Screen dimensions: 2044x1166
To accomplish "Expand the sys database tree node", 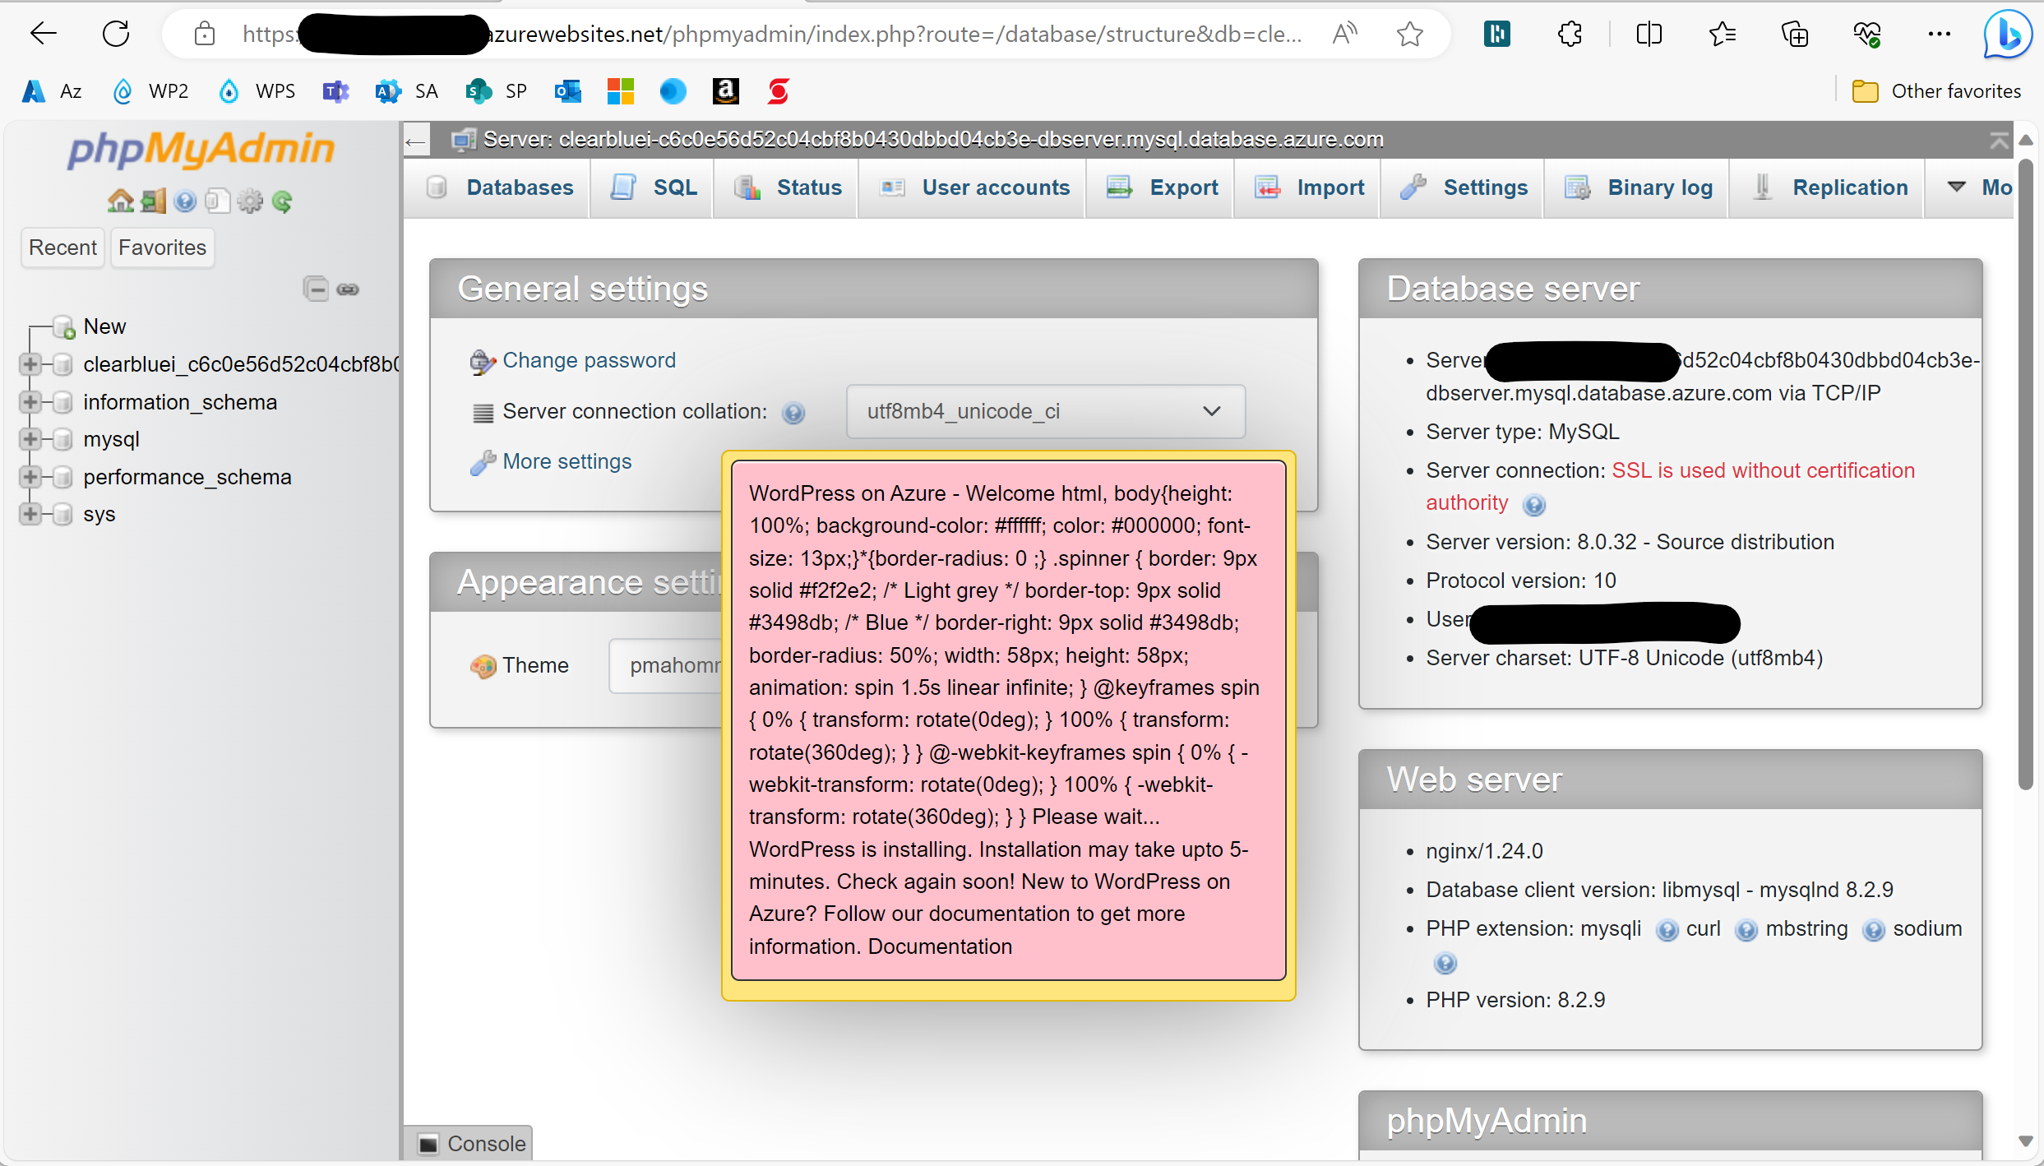I will click(x=30, y=514).
